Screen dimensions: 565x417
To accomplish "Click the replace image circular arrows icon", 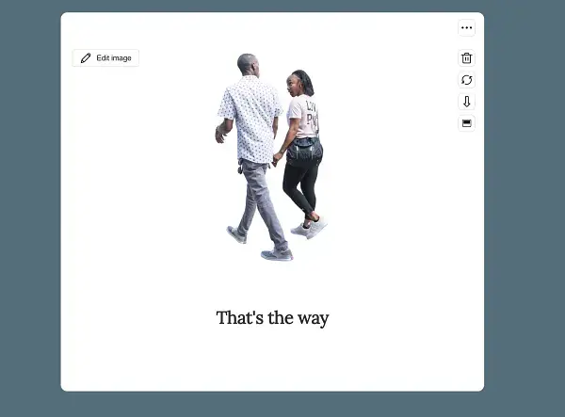I will pyautogui.click(x=466, y=80).
